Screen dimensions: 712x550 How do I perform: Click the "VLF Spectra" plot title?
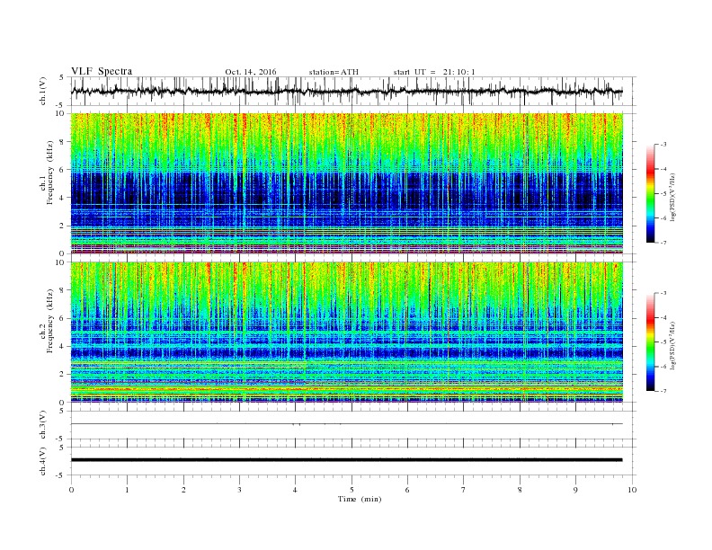102,71
